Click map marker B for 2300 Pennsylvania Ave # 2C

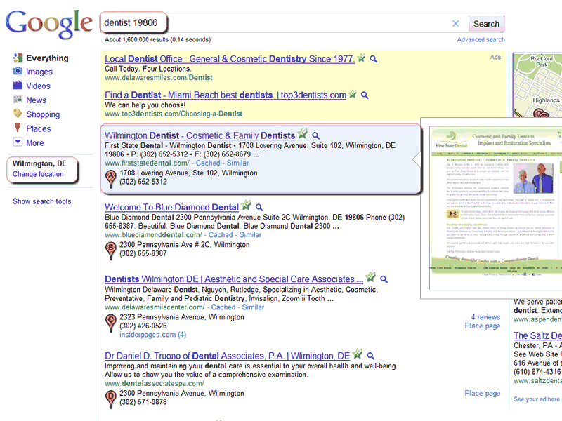[x=111, y=250]
